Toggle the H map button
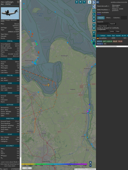 click(80, 2)
